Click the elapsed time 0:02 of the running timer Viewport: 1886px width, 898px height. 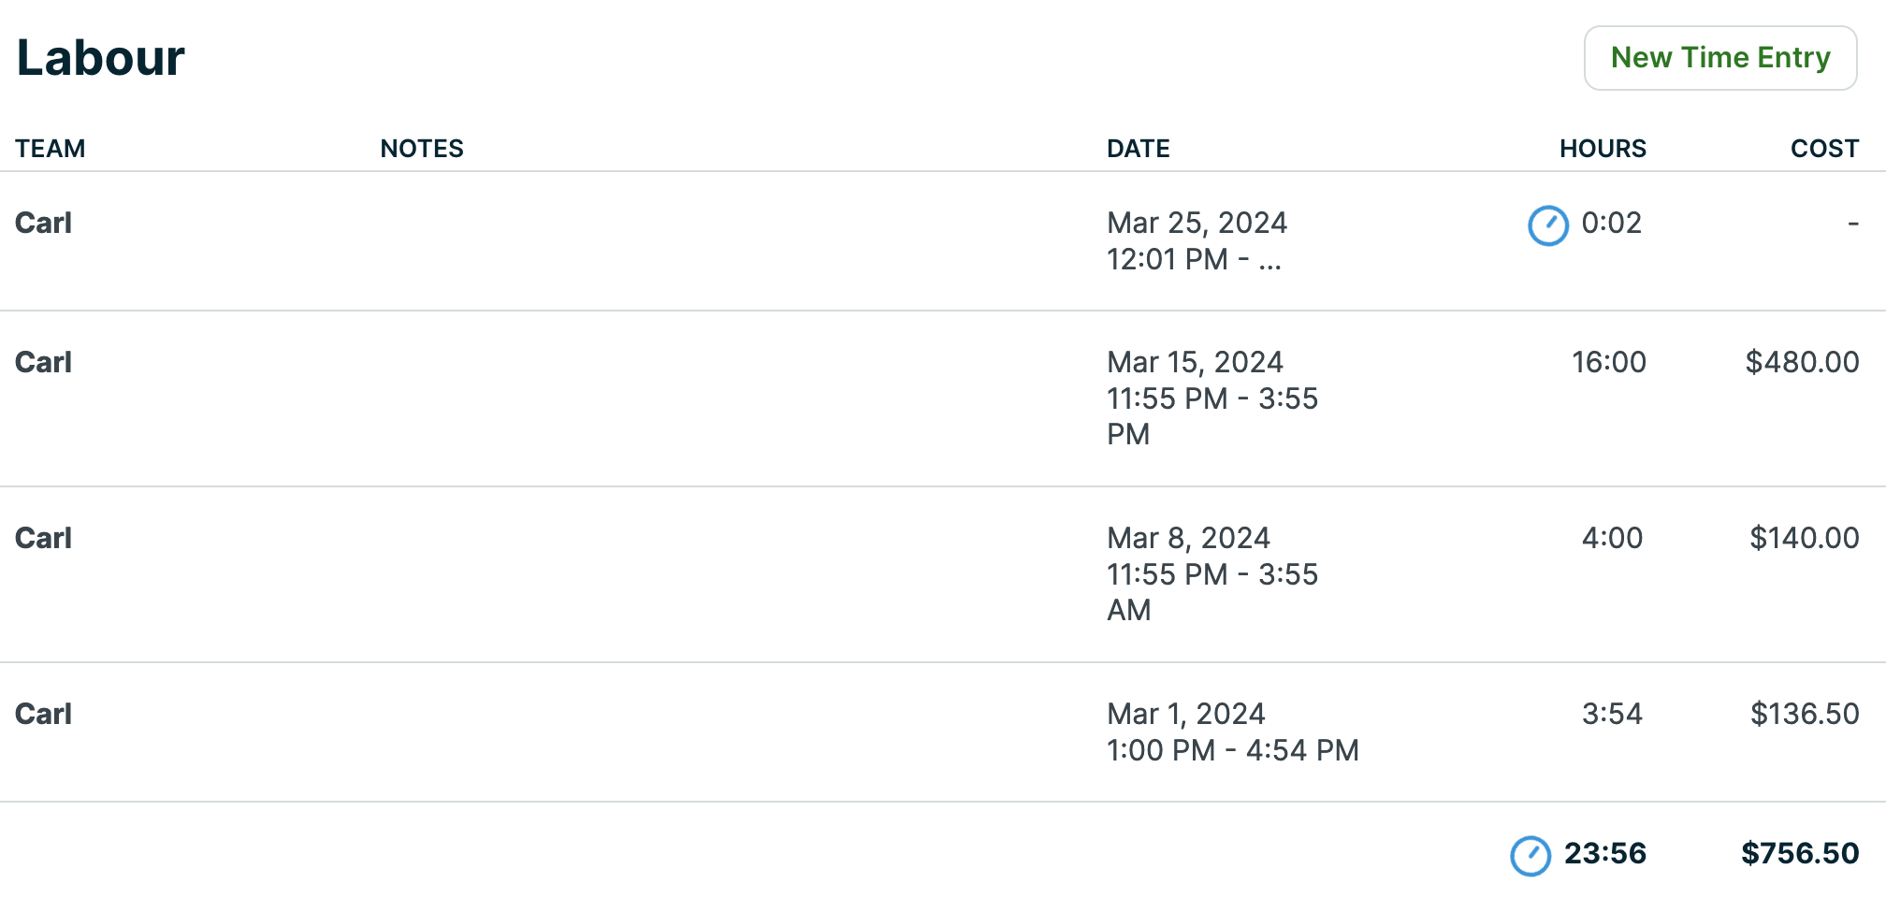pyautogui.click(x=1610, y=224)
